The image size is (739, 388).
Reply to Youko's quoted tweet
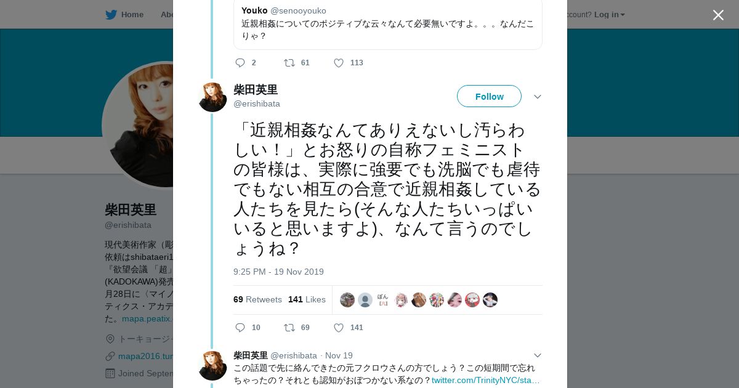[240, 63]
